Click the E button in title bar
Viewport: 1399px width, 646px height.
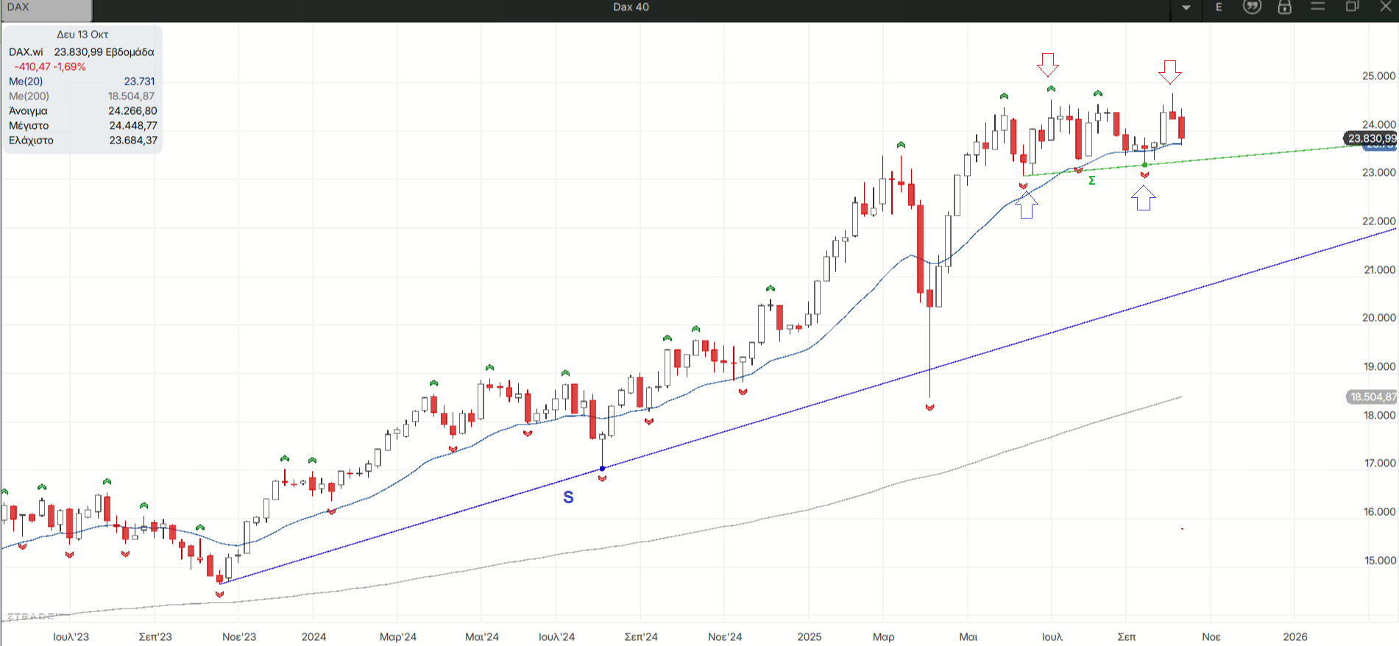pos(1219,7)
